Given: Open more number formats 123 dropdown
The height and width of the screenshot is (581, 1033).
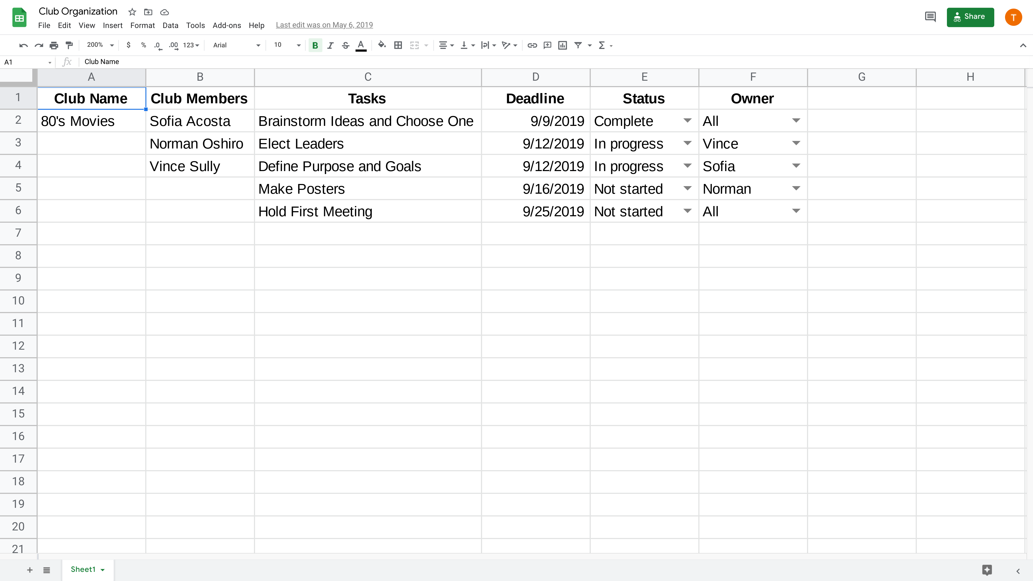Looking at the screenshot, I should click(x=191, y=45).
